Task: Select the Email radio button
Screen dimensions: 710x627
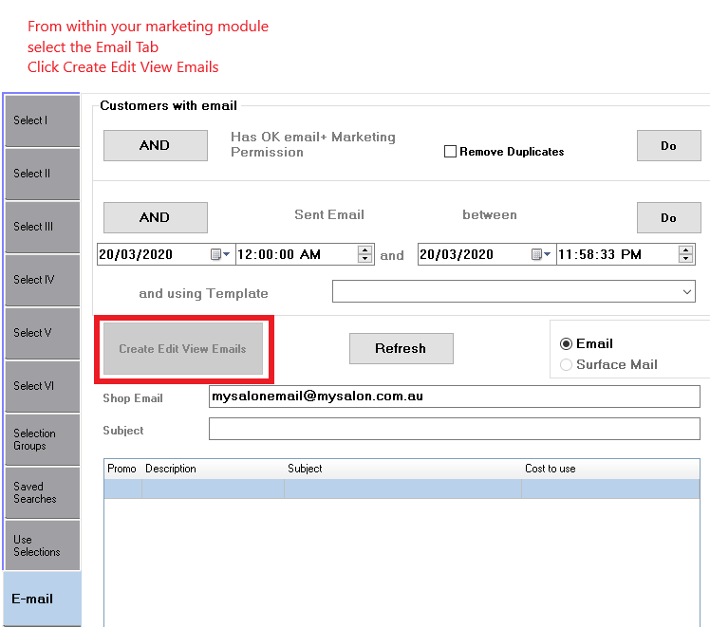Action: pyautogui.click(x=567, y=343)
